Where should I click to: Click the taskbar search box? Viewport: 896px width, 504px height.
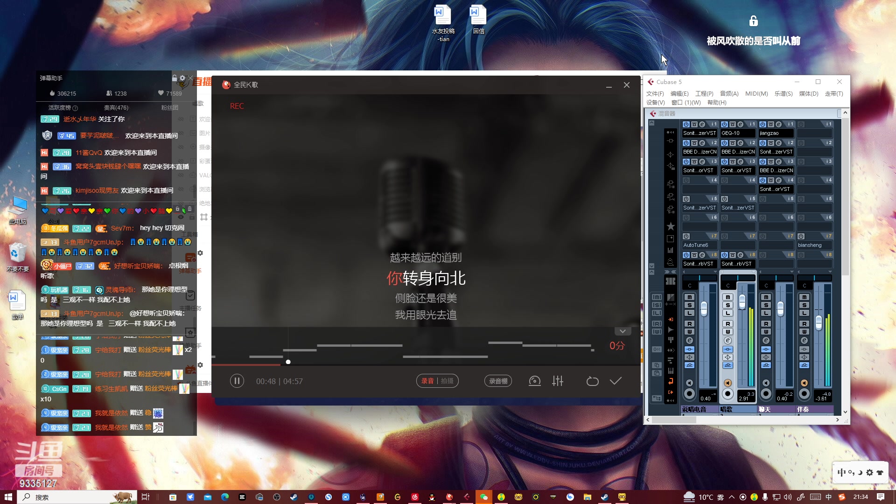[x=77, y=497]
